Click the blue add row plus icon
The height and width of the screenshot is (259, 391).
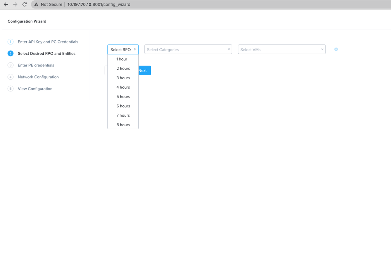tap(336, 49)
